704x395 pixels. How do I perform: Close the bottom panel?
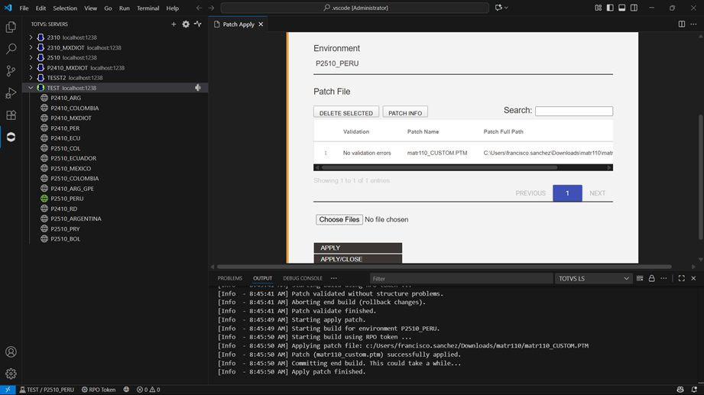[693, 278]
